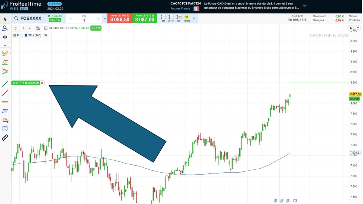Click the quantity value field
Viewport: 363px width, 204px height.
pyautogui.click(x=84, y=20)
